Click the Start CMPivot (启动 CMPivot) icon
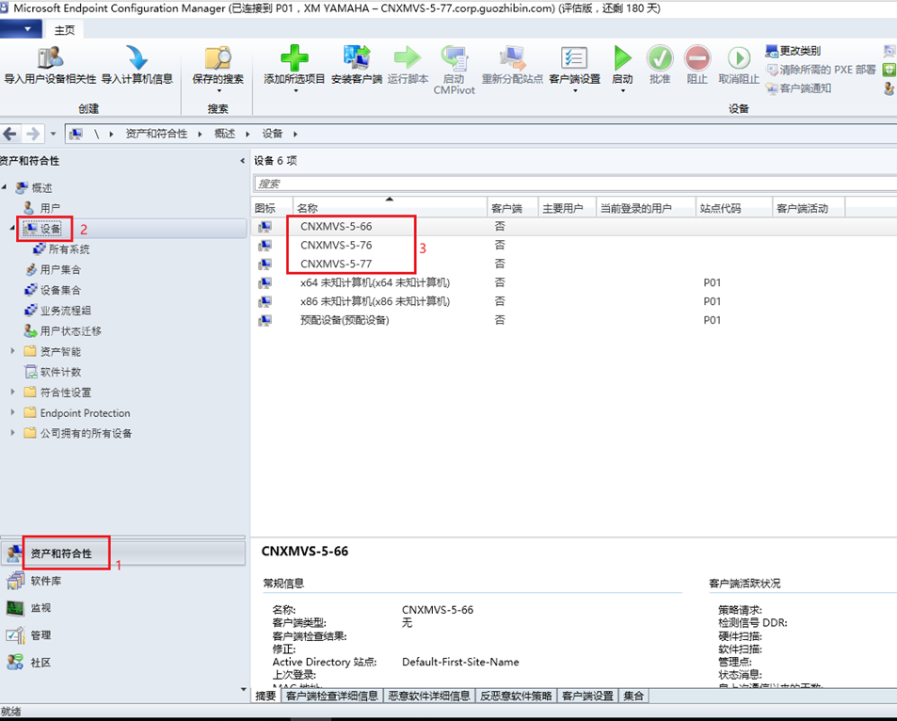The width and height of the screenshot is (897, 721). 455,57
